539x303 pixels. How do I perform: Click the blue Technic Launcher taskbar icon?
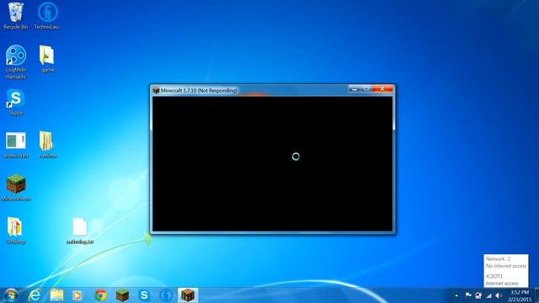click(166, 295)
